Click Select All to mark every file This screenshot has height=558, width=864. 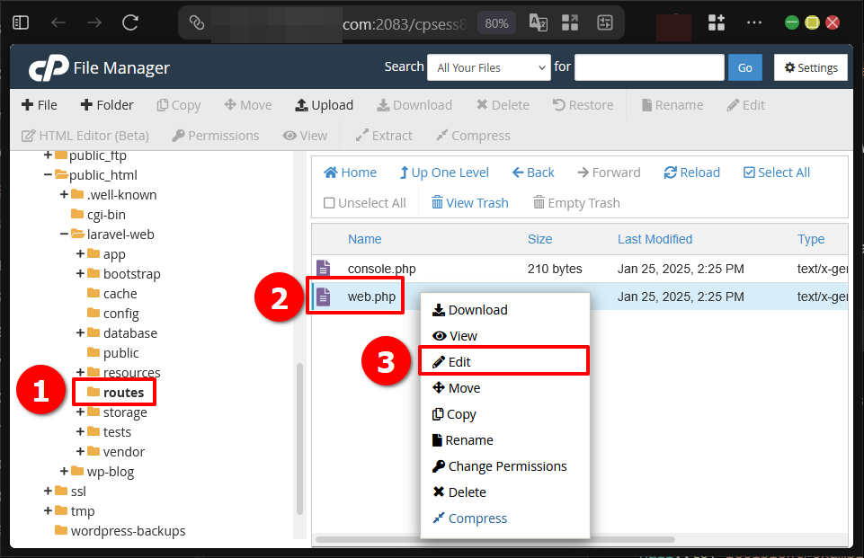tap(776, 172)
